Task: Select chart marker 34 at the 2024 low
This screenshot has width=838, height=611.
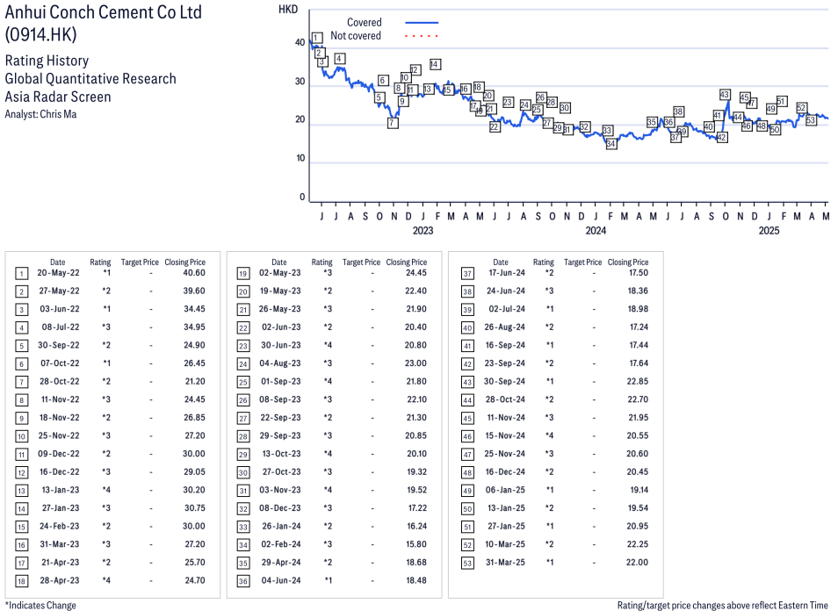Action: click(610, 144)
